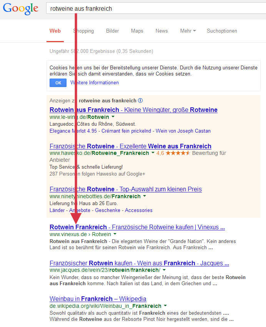Open Wein von Joseph Castan sitelink
The width and height of the screenshot is (266, 327).
183,131
